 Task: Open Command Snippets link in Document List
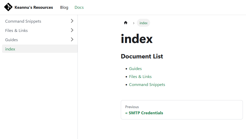147,85
